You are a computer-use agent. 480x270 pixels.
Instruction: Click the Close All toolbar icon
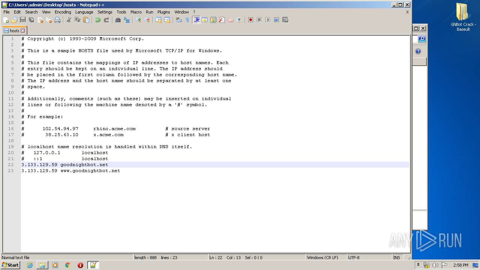pos(49,20)
